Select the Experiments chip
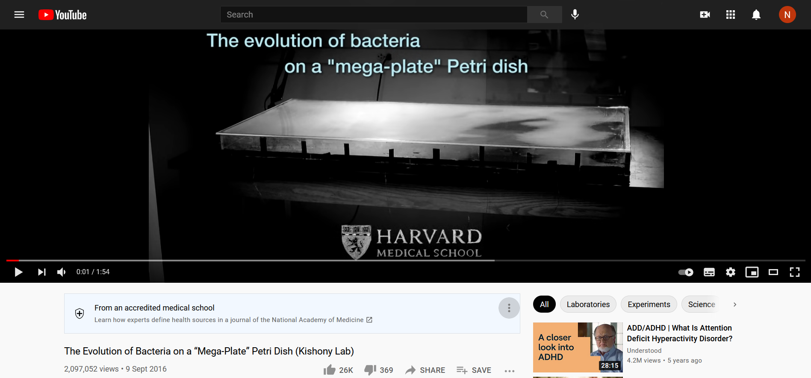This screenshot has width=811, height=378. tap(649, 305)
